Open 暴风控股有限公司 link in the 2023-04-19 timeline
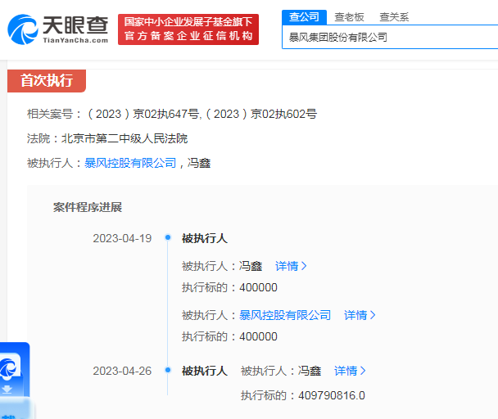This screenshot has height=419, width=498. click(x=285, y=315)
